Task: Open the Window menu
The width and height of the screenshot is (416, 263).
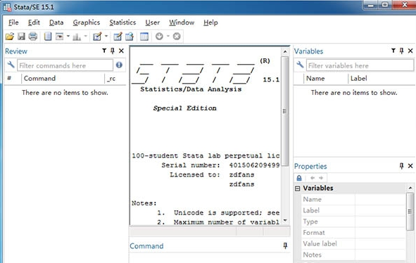Action: tap(182, 23)
